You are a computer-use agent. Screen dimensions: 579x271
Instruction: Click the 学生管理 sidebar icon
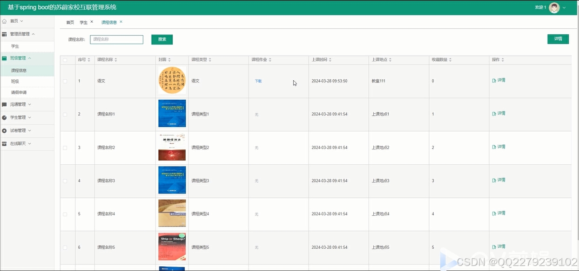(x=4, y=118)
